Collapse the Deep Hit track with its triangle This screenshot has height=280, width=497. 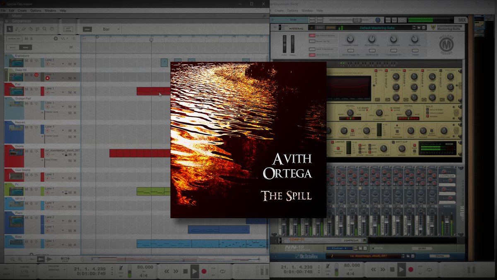(x=7, y=70)
